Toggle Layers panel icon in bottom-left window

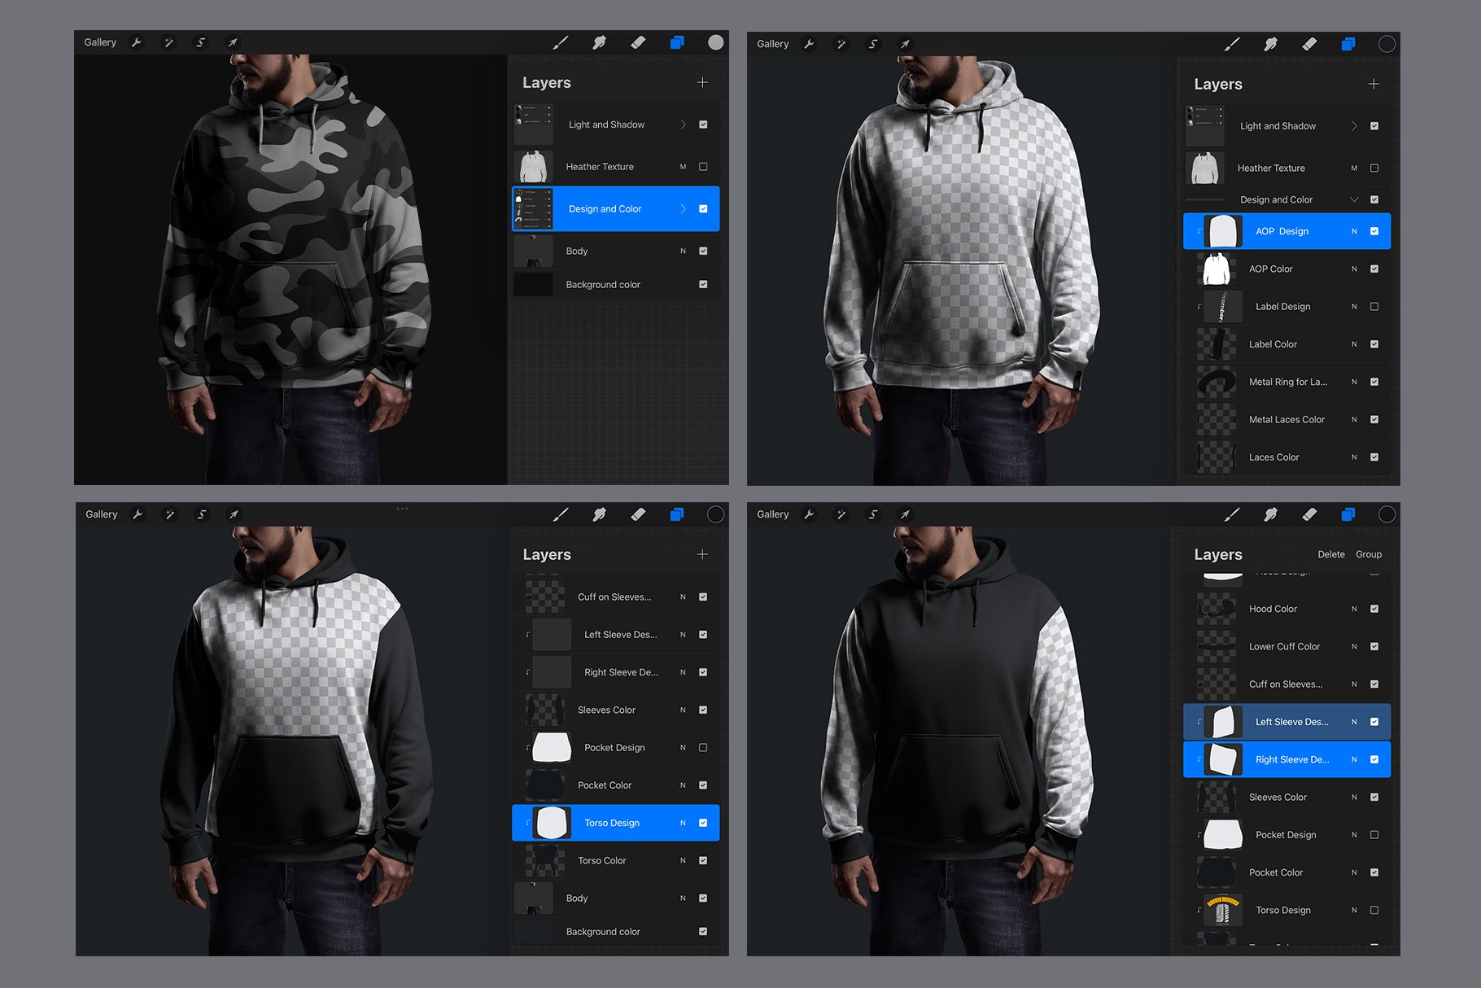677,514
